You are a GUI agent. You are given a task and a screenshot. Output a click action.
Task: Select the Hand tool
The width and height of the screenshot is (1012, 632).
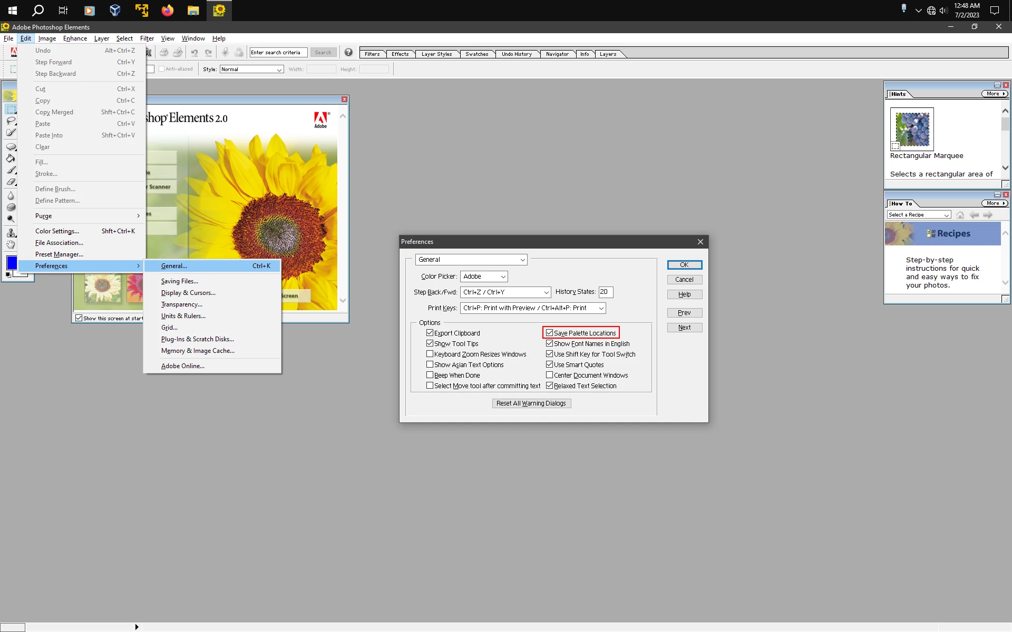(x=11, y=244)
